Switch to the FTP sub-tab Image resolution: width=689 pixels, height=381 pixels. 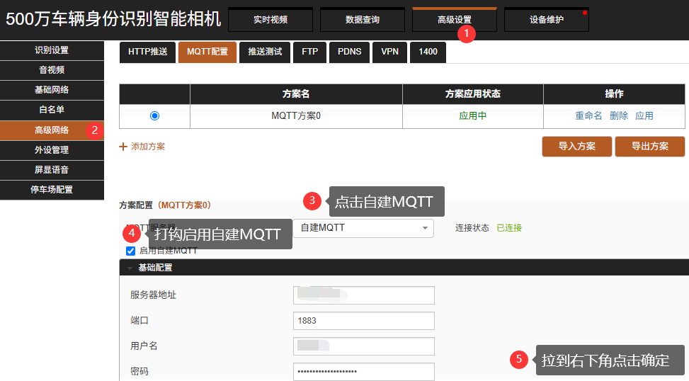tap(309, 52)
